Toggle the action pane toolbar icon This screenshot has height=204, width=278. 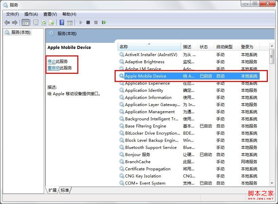[70, 22]
